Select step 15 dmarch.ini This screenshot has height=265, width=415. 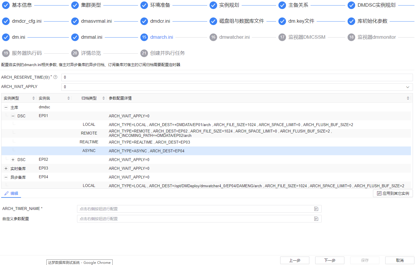coord(157,37)
